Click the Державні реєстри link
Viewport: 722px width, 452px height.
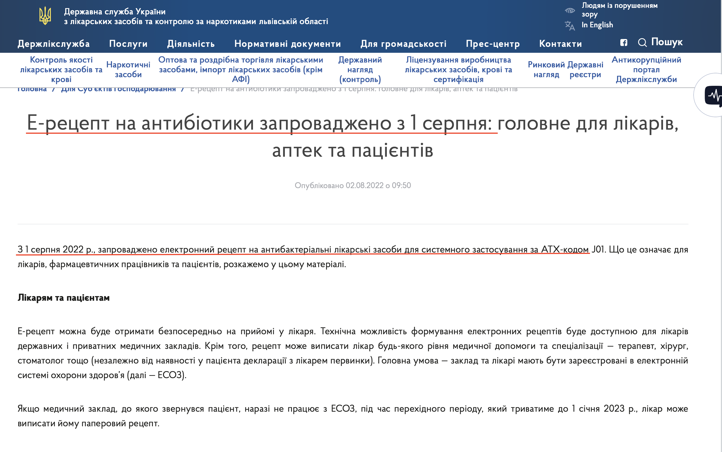point(586,69)
